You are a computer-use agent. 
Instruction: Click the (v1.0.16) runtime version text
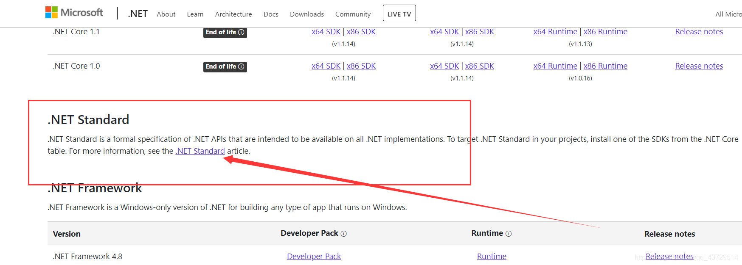coord(580,78)
